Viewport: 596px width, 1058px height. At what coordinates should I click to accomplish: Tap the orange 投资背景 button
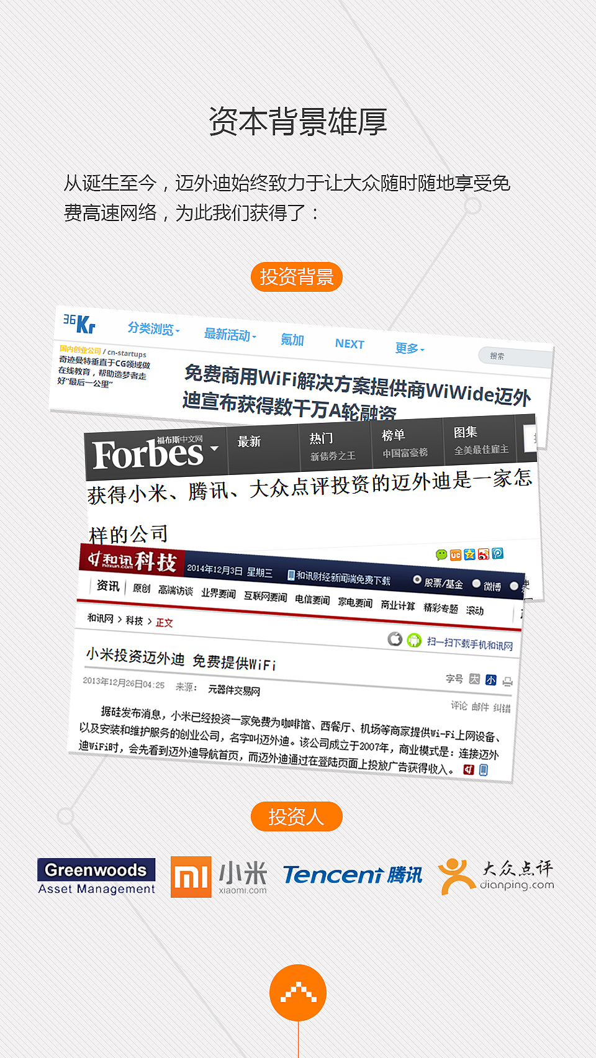(297, 277)
